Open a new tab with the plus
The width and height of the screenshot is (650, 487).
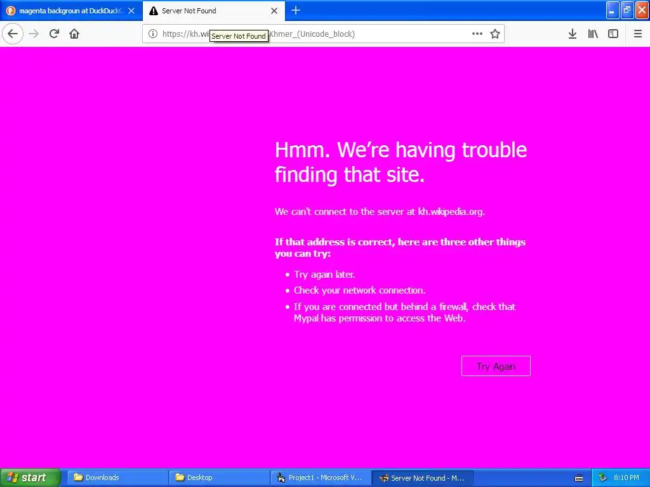[x=296, y=10]
